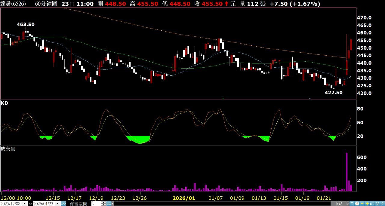Click the scrollbar thumb showing 162
Image resolution: width=385 pixels, height=206 pixels.
[x=339, y=204]
